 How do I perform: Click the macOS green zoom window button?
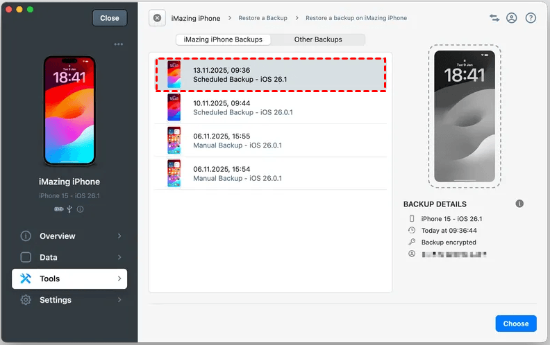point(30,10)
